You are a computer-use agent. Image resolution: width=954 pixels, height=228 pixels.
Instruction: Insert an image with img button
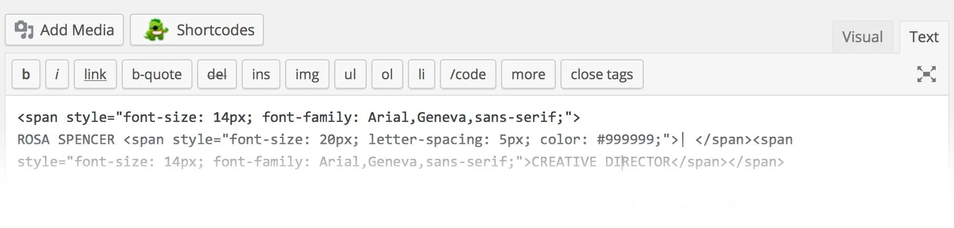coord(307,74)
